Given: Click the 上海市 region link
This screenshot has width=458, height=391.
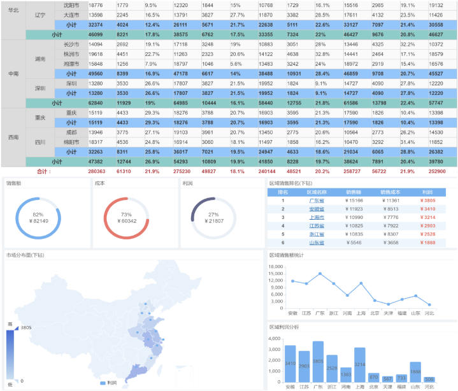Looking at the screenshot, I should pos(316,217).
